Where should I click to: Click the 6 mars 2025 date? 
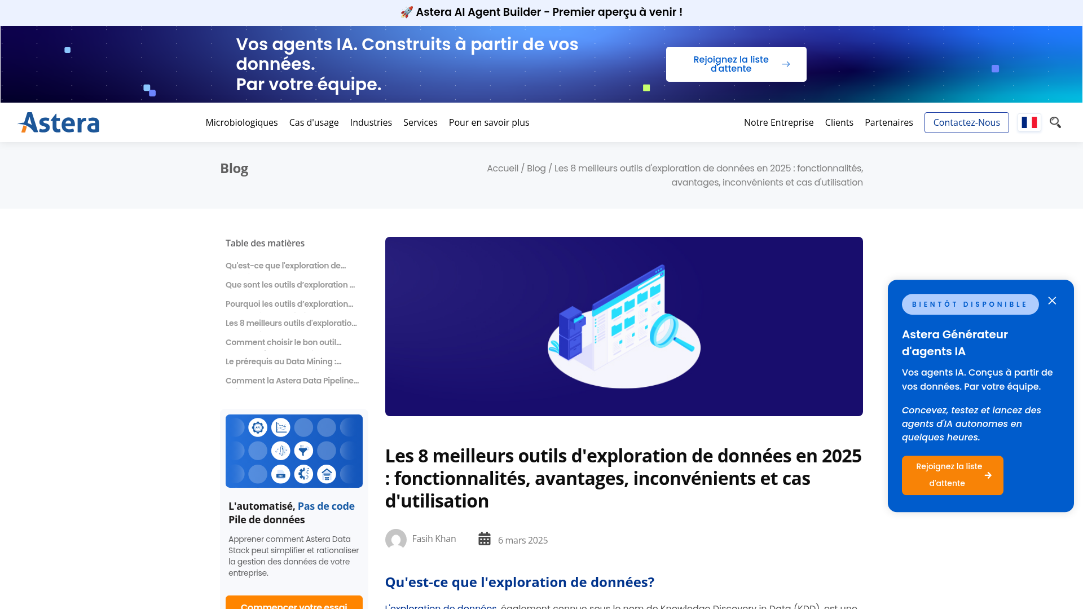coord(523,540)
